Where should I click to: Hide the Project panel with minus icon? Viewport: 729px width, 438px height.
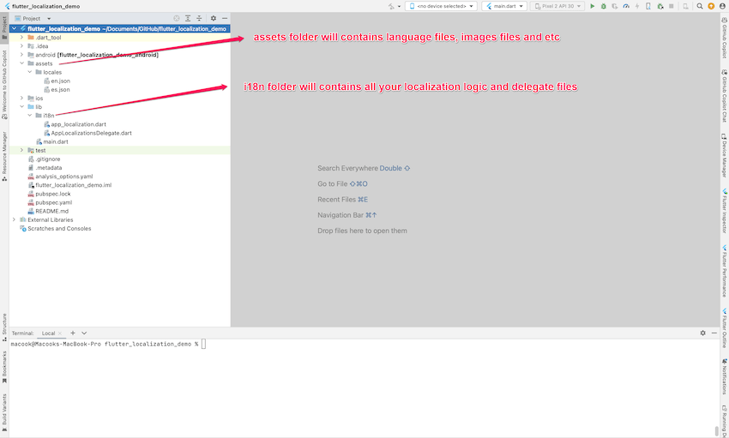coord(225,18)
